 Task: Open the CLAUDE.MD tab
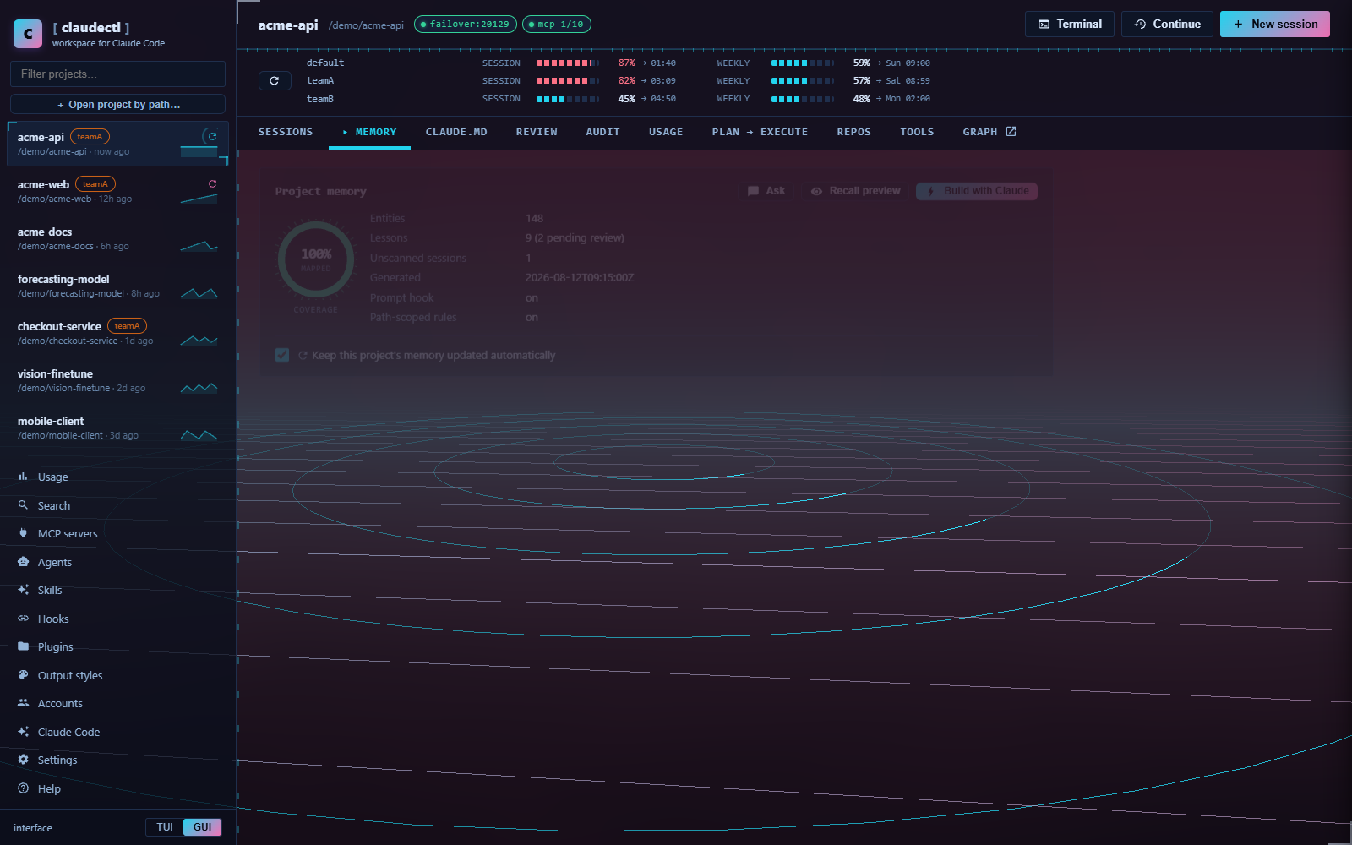[456, 132]
